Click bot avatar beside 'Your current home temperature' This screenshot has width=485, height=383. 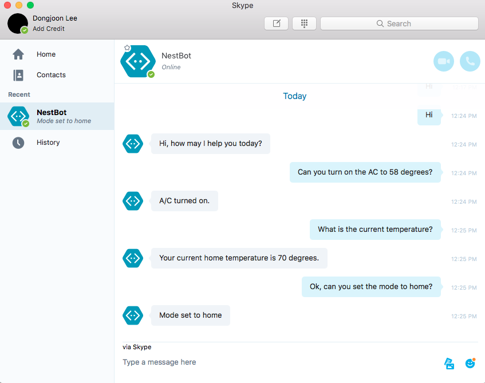tap(133, 258)
